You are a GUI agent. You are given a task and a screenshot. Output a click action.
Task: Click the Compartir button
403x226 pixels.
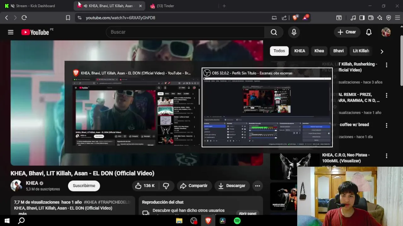click(194, 186)
